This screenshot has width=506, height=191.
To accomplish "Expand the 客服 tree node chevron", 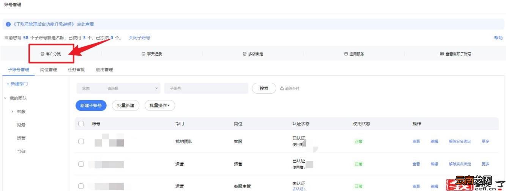I will tap(13, 112).
